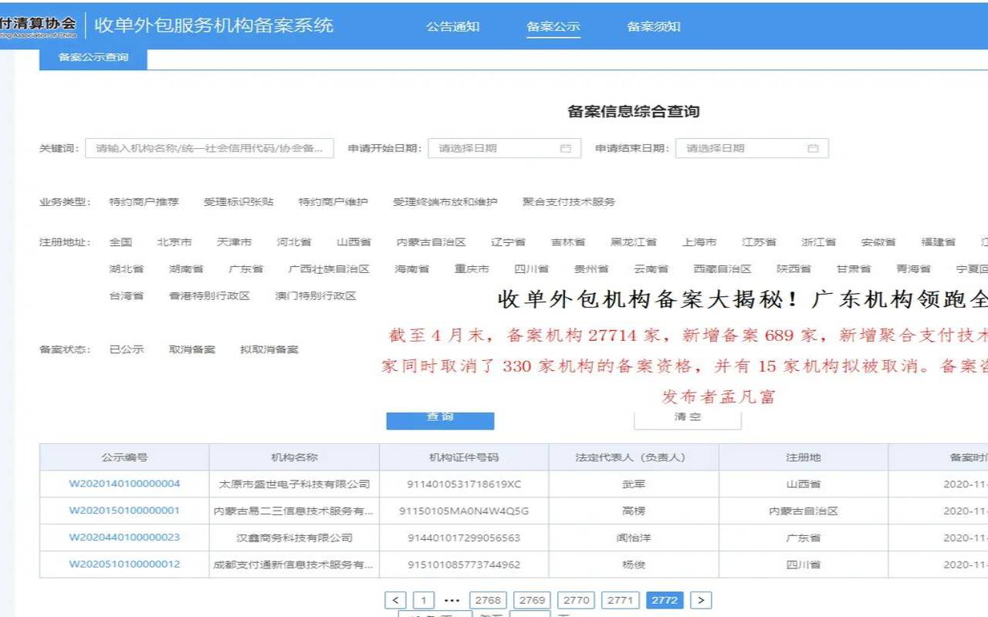Select business type 受理标识张贴
The image size is (988, 617).
pyautogui.click(x=239, y=202)
